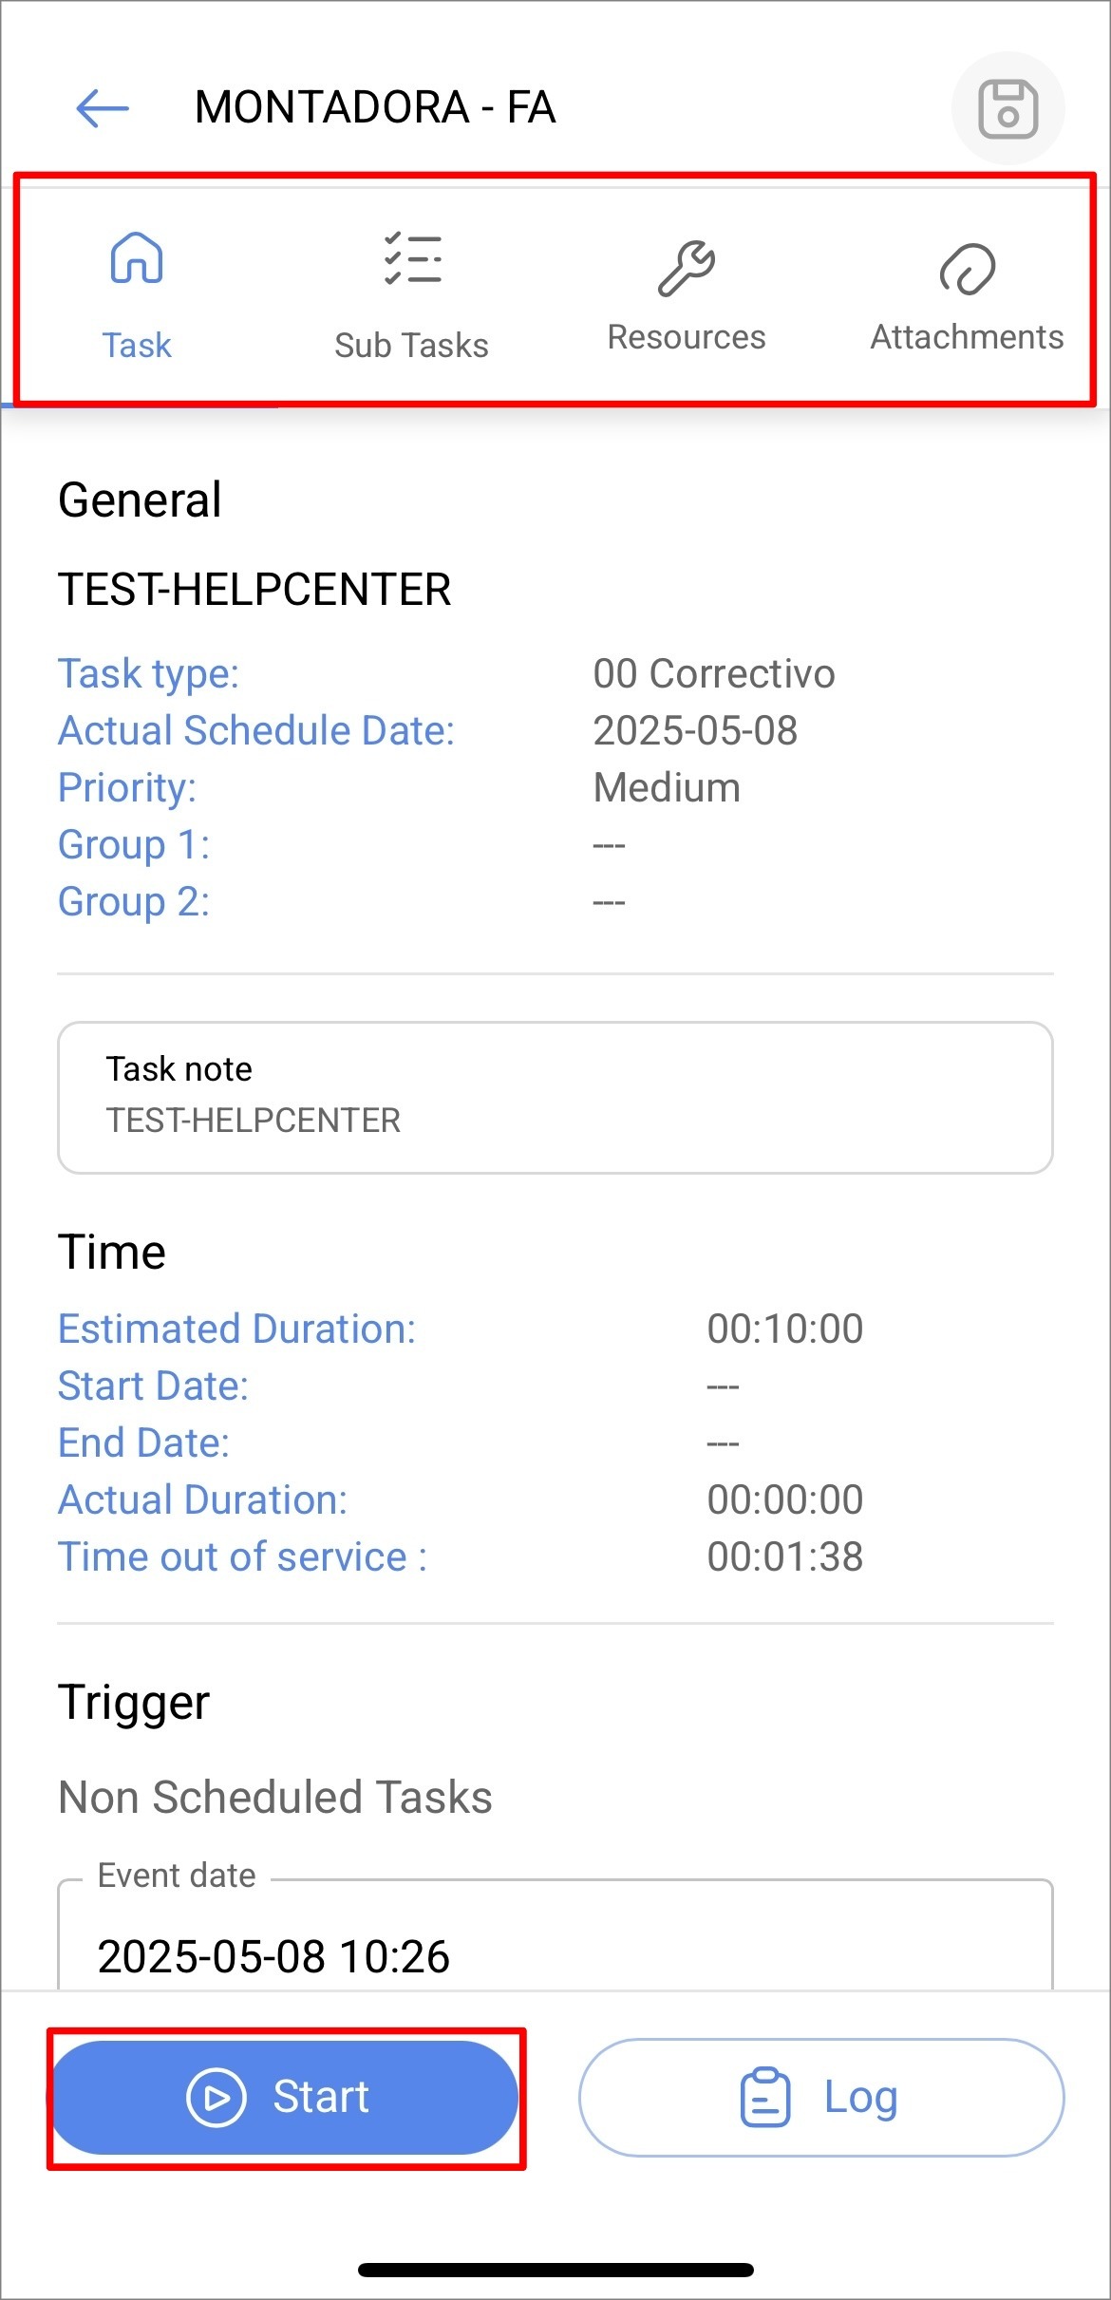The width and height of the screenshot is (1111, 2300).
Task: Tap the Estimated Duration value 00:10:00
Action: click(x=784, y=1329)
